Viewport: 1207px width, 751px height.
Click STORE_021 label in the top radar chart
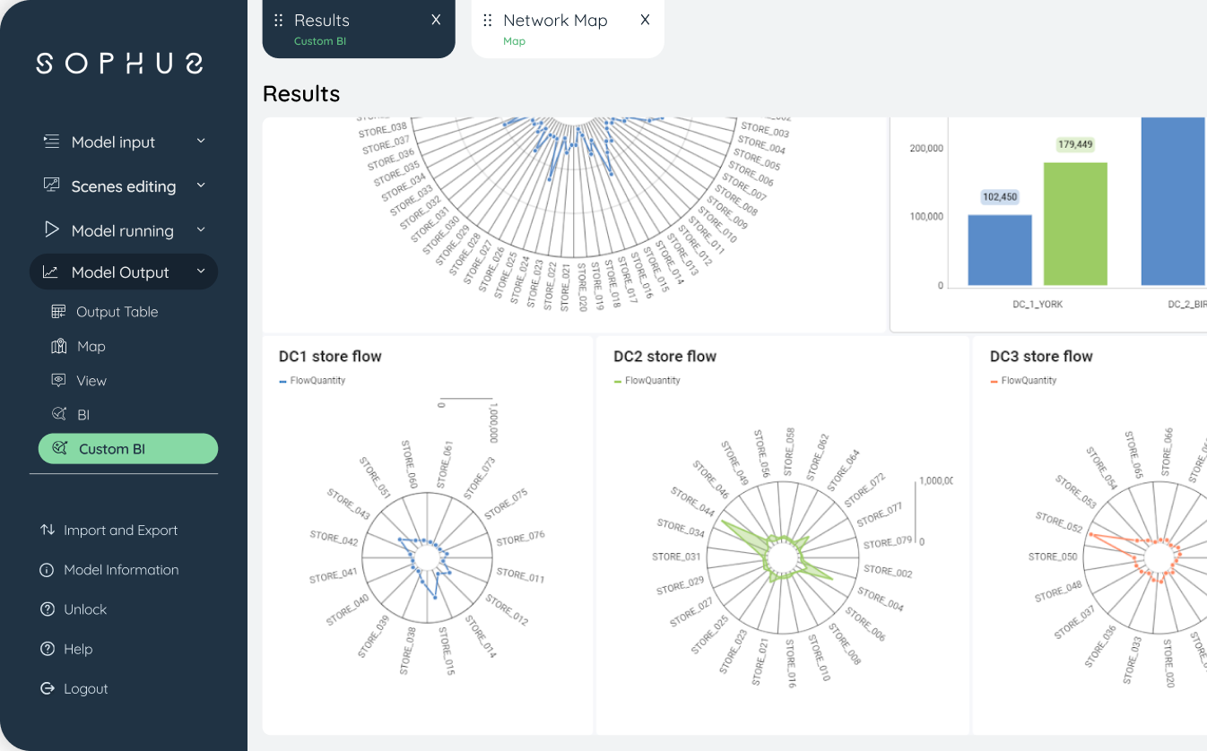565,287
